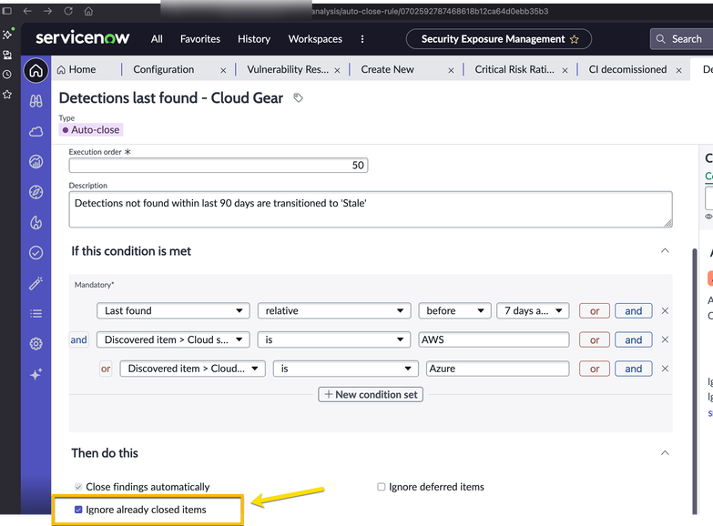Click the browser back arrow
The height and width of the screenshot is (526, 713).
(27, 11)
